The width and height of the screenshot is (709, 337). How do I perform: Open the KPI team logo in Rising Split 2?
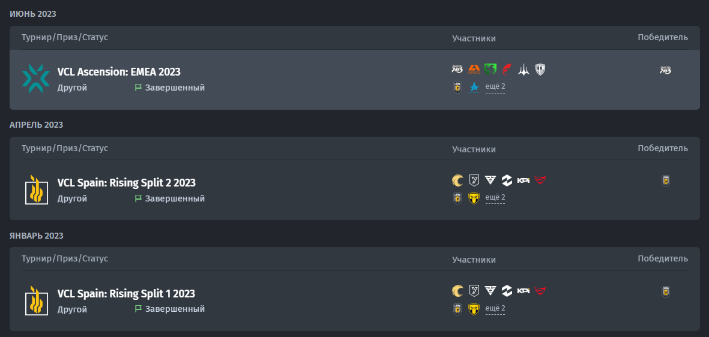(523, 180)
